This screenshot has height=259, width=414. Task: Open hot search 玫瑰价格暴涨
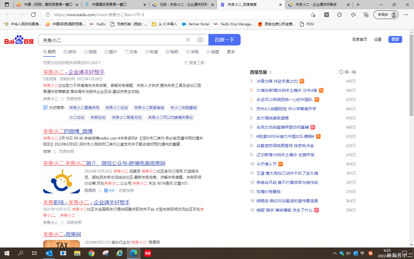[269, 192]
